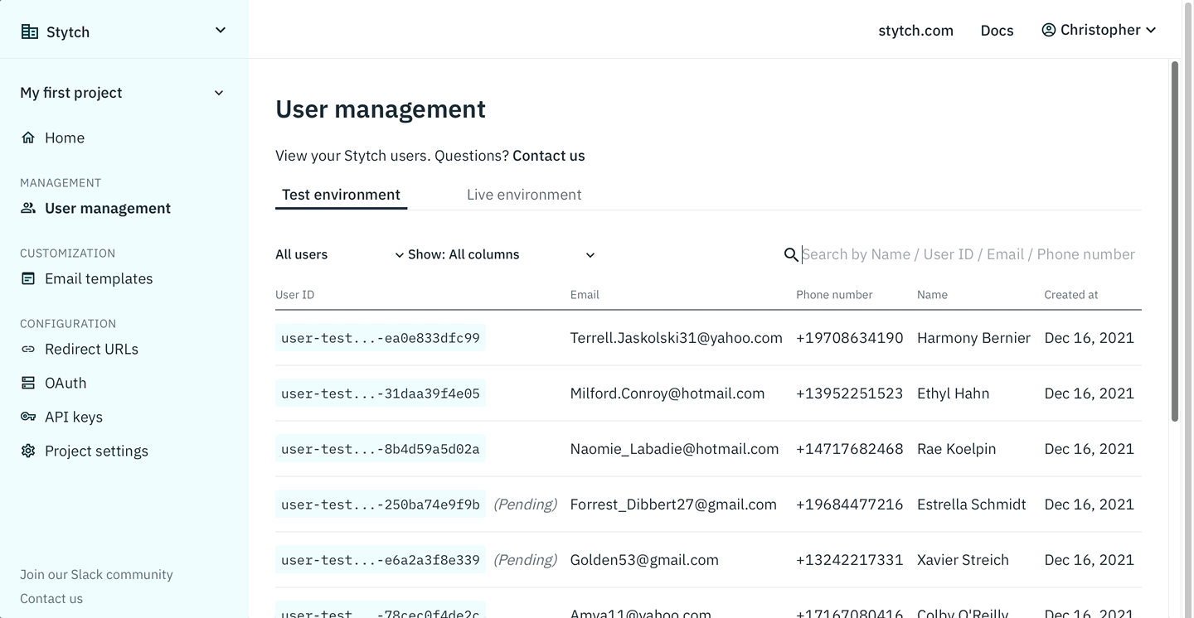
Task: Click the Email templates icon
Action: pyautogui.click(x=28, y=278)
